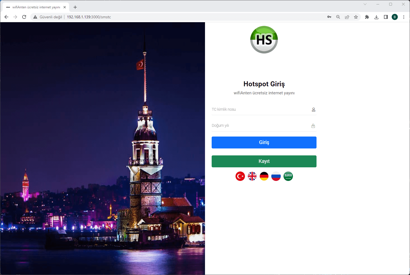Open a new tab with plus button
The width and height of the screenshot is (410, 275).
(75, 7)
